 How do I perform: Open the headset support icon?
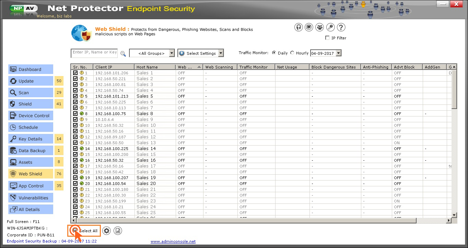[299, 27]
